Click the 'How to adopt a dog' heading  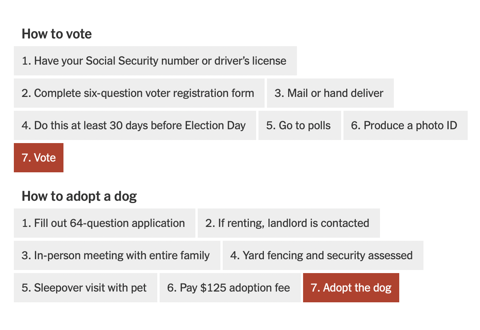79,196
